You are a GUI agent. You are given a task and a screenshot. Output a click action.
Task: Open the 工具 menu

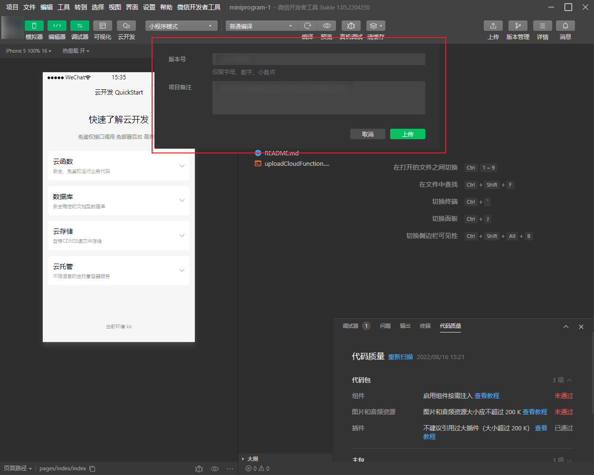64,7
